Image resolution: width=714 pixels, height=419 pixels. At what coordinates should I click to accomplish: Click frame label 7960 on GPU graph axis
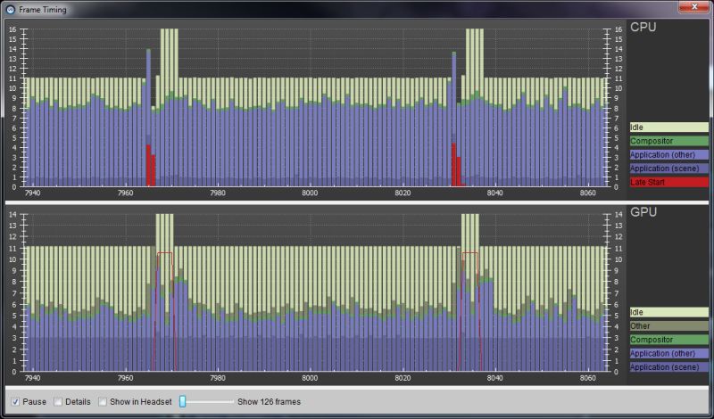click(x=125, y=378)
